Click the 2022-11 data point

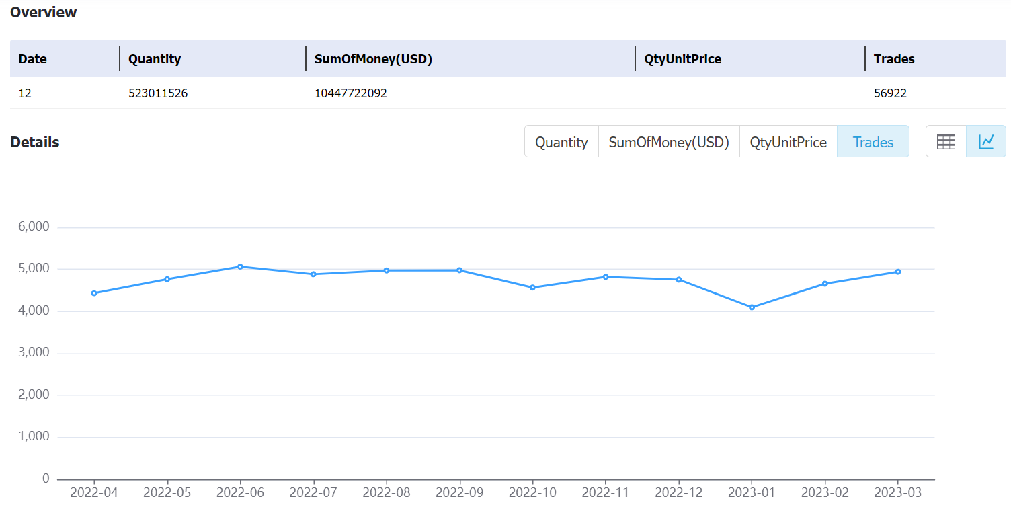(606, 276)
